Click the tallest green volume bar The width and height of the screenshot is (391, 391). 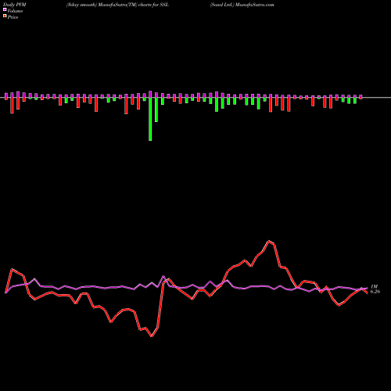pyautogui.click(x=150, y=119)
